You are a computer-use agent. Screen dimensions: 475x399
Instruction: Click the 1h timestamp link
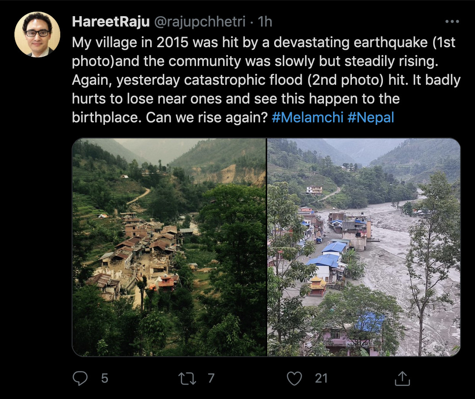click(265, 21)
